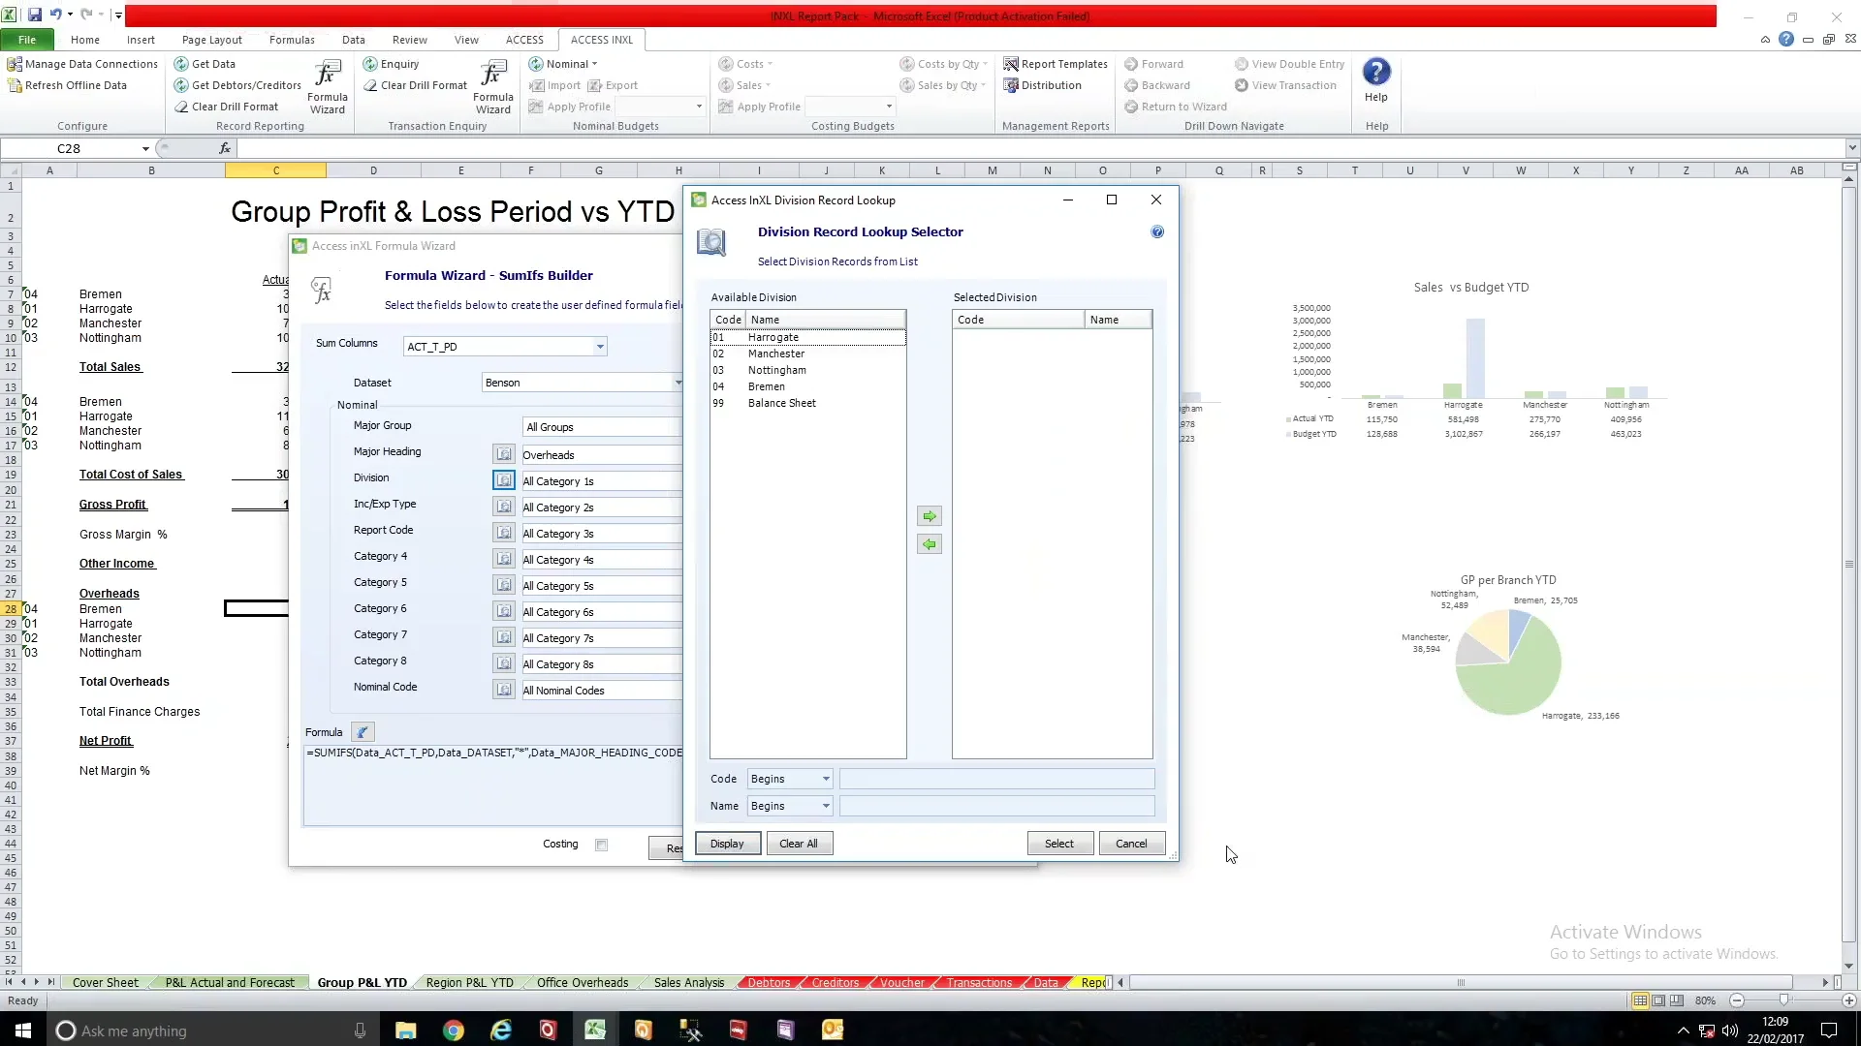Image resolution: width=1861 pixels, height=1046 pixels.
Task: Click the Distribution icon
Action: [1011, 85]
